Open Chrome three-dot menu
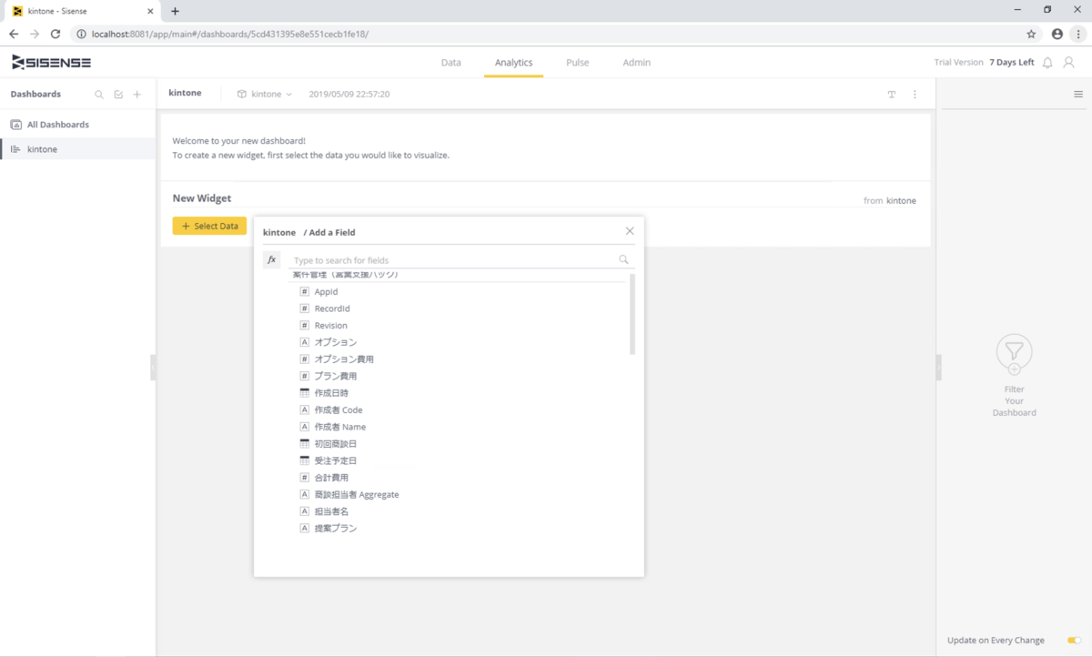 (1078, 34)
